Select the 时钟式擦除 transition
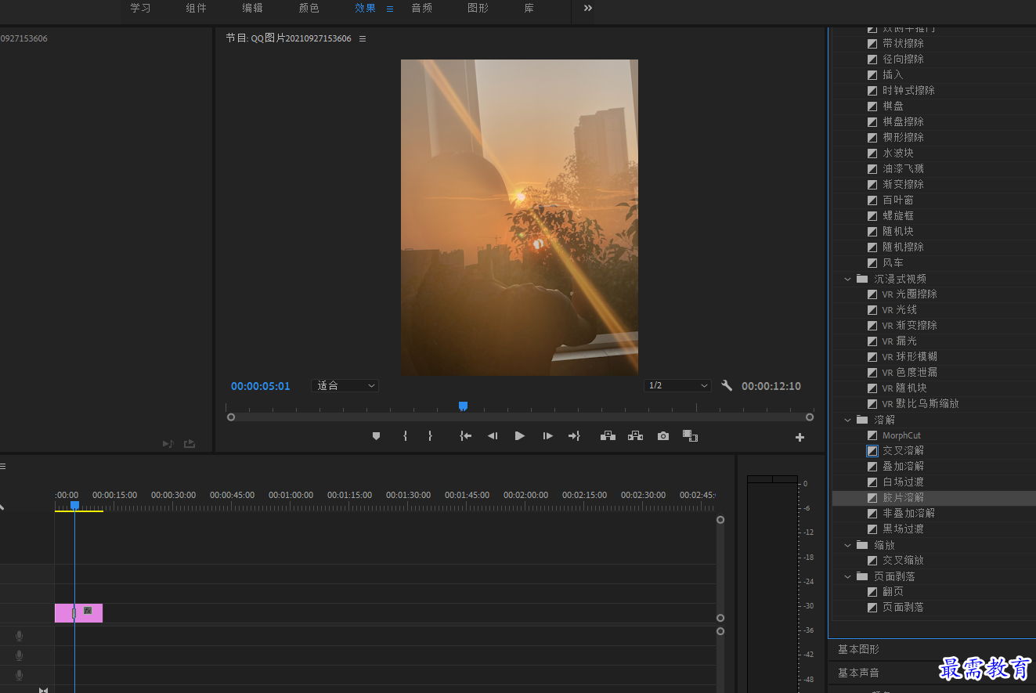Image resolution: width=1036 pixels, height=693 pixels. tap(908, 91)
